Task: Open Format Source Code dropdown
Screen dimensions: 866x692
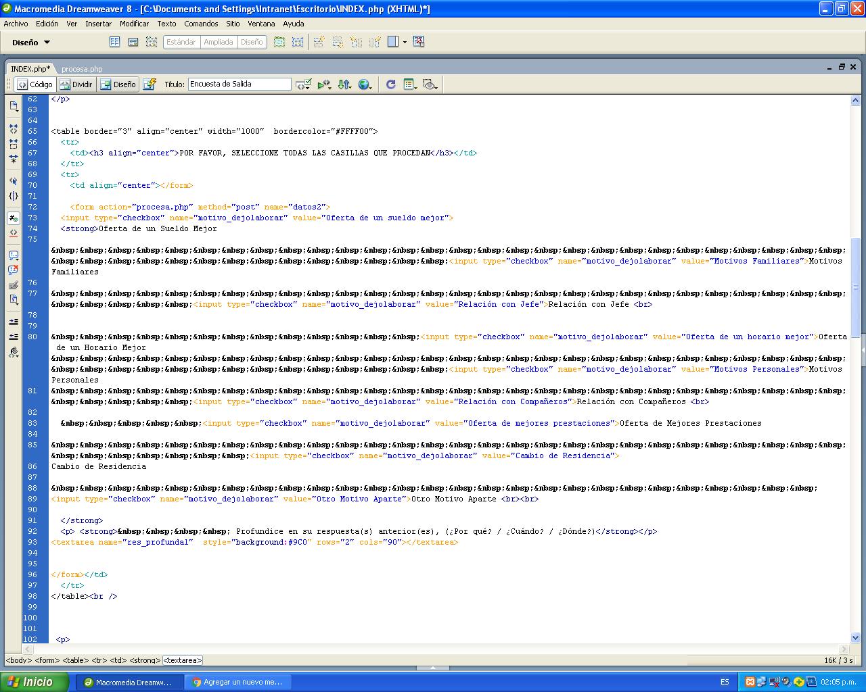Action: (x=14, y=352)
